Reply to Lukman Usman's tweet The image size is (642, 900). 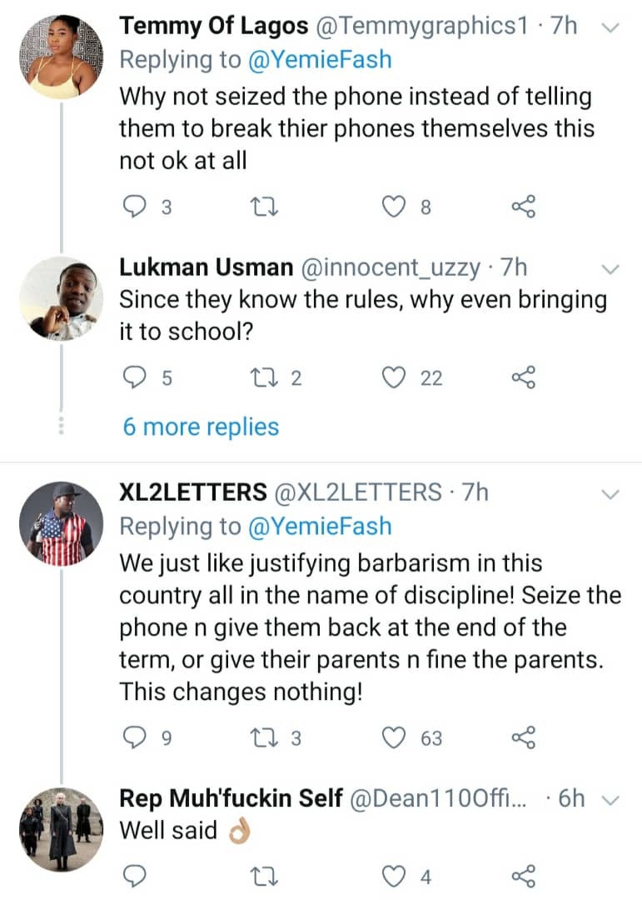[x=133, y=378]
